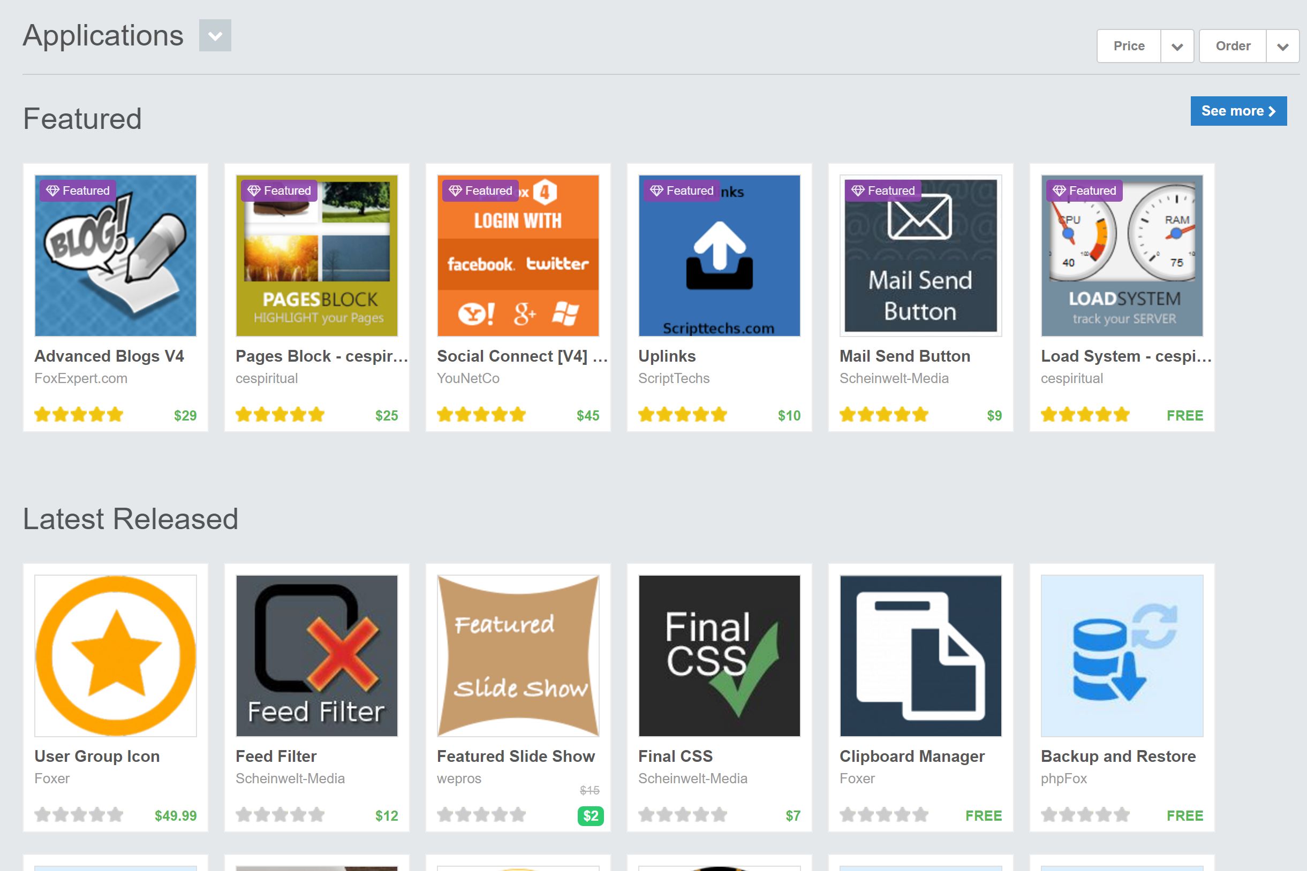Open the Order sorting dropdown
Image resolution: width=1307 pixels, height=871 pixels.
pyautogui.click(x=1249, y=45)
